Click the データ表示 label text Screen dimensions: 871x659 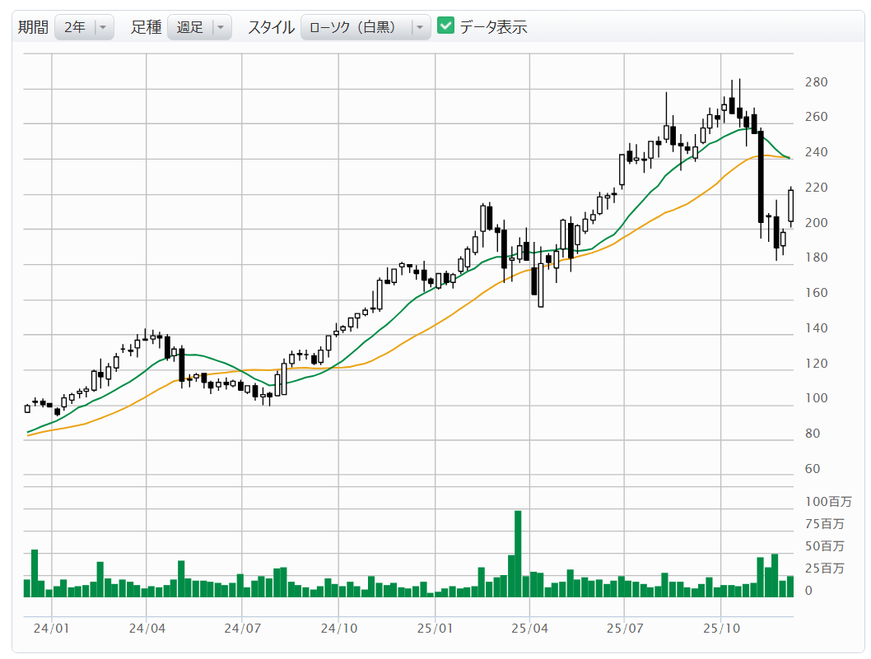tap(493, 27)
